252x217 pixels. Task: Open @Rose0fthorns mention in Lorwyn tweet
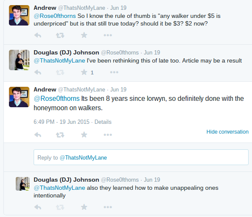(57, 98)
